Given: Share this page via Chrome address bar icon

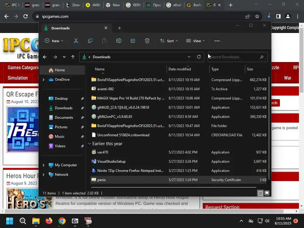Looking at the screenshot, I should pyautogui.click(x=247, y=17).
